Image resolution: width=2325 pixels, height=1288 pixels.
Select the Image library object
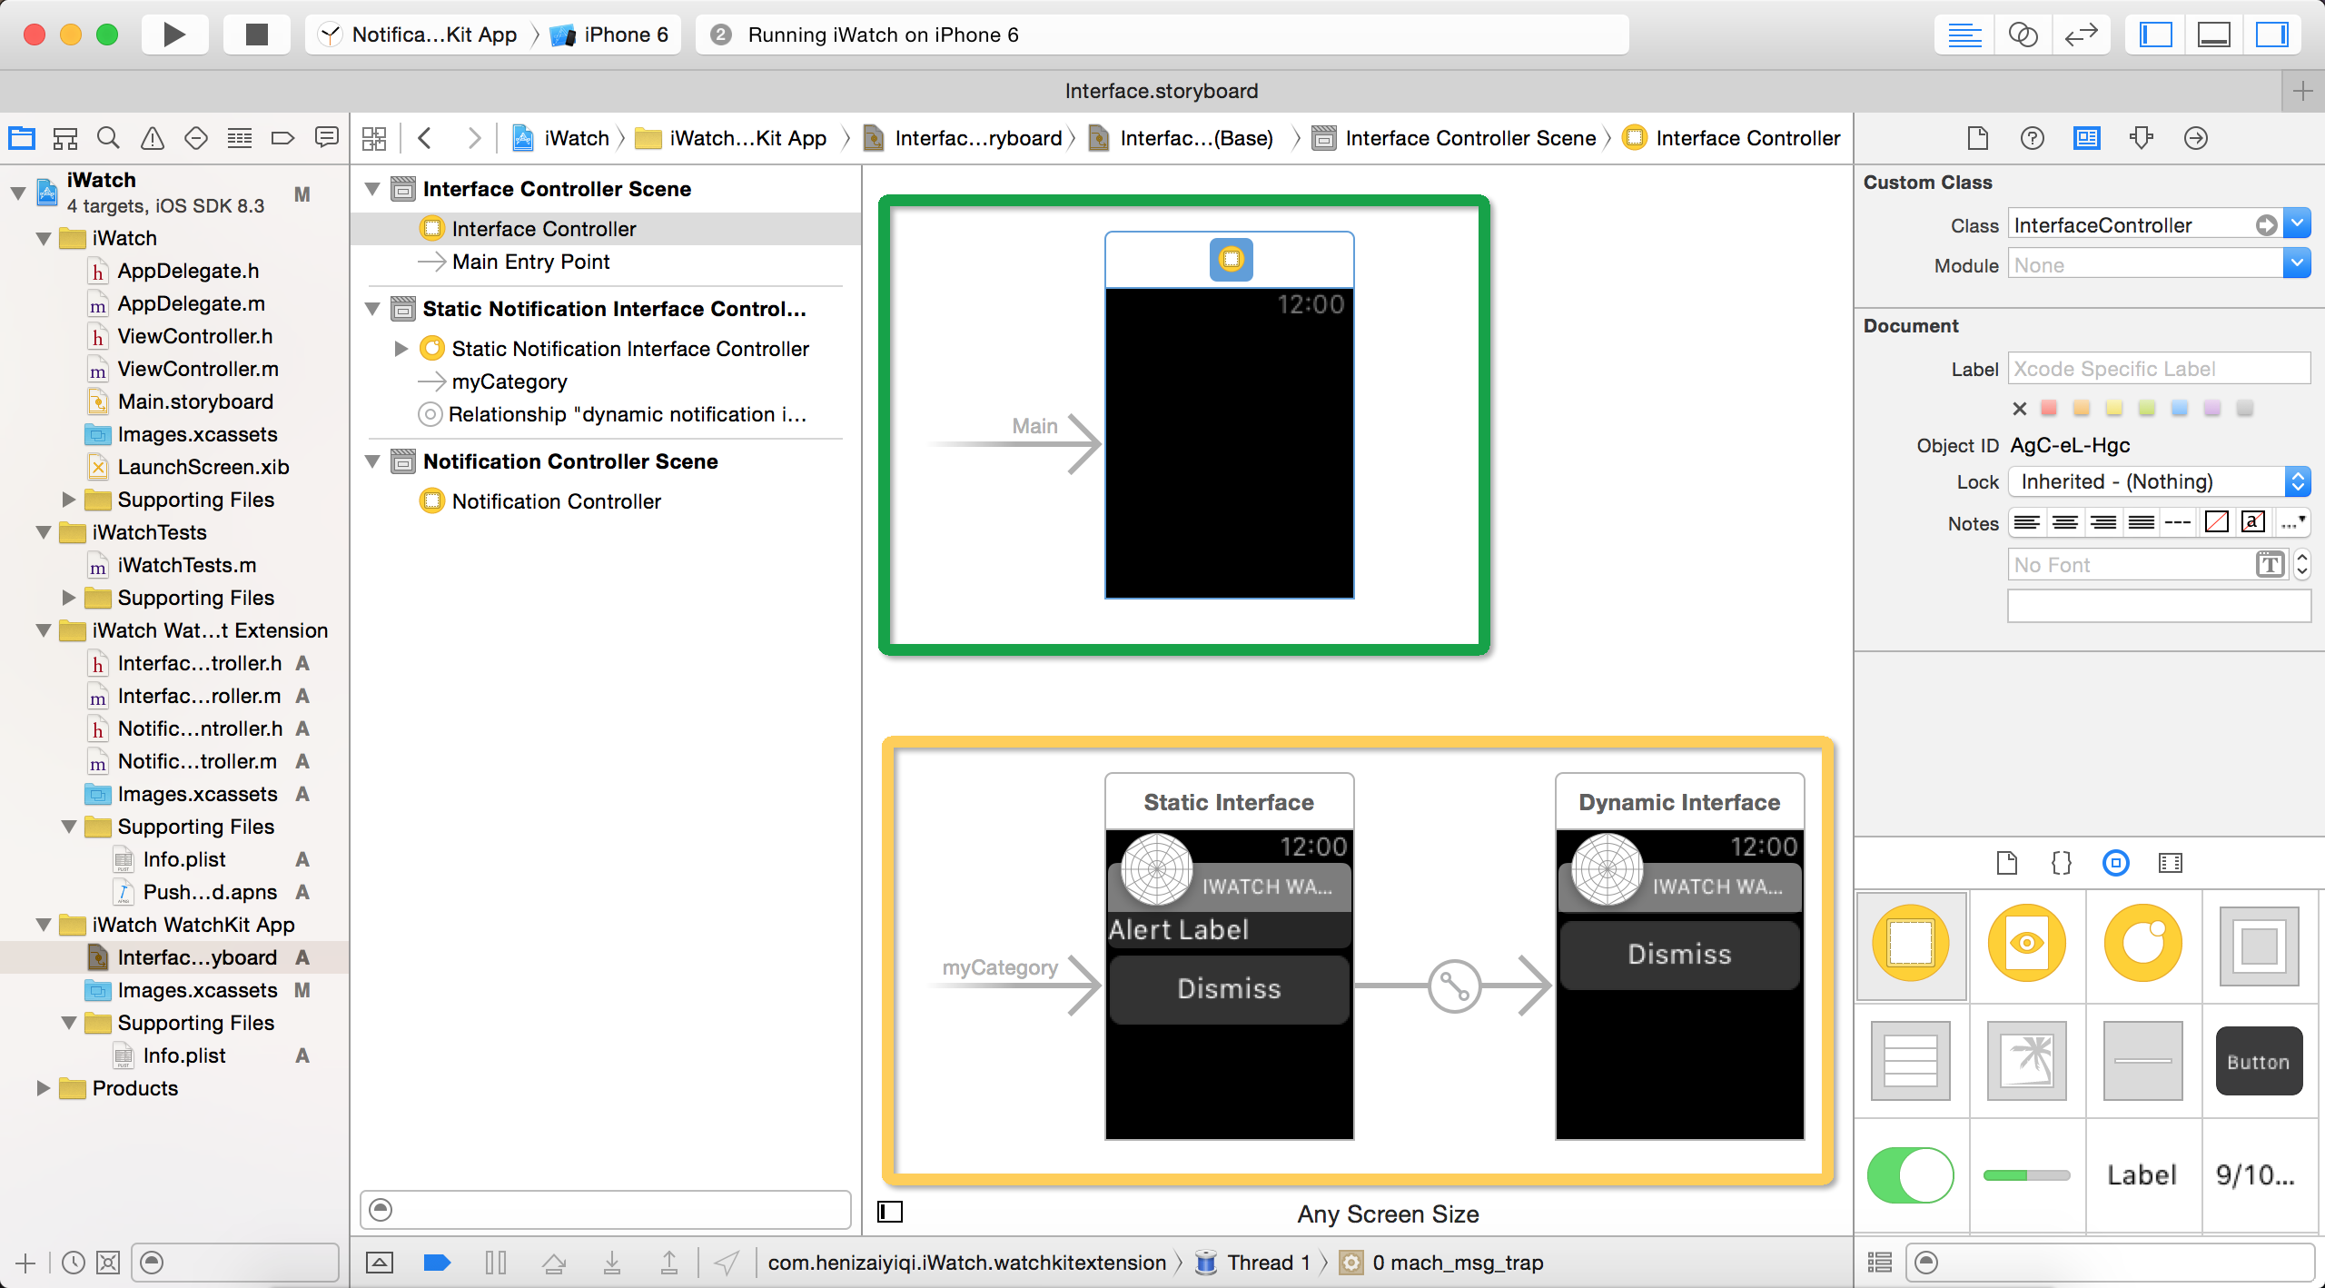tap(2027, 1061)
